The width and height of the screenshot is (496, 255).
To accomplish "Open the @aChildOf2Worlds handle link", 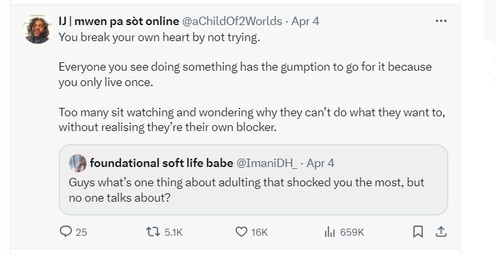I will 232,21.
